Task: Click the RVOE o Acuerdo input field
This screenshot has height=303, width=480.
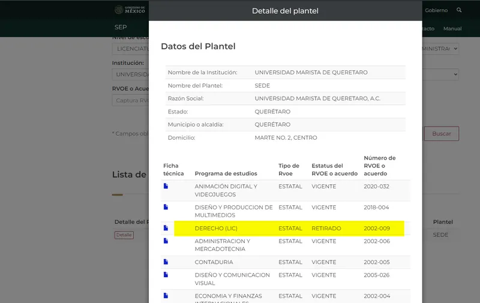Action: pyautogui.click(x=130, y=100)
